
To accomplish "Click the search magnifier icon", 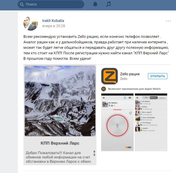I will [22, 4].
